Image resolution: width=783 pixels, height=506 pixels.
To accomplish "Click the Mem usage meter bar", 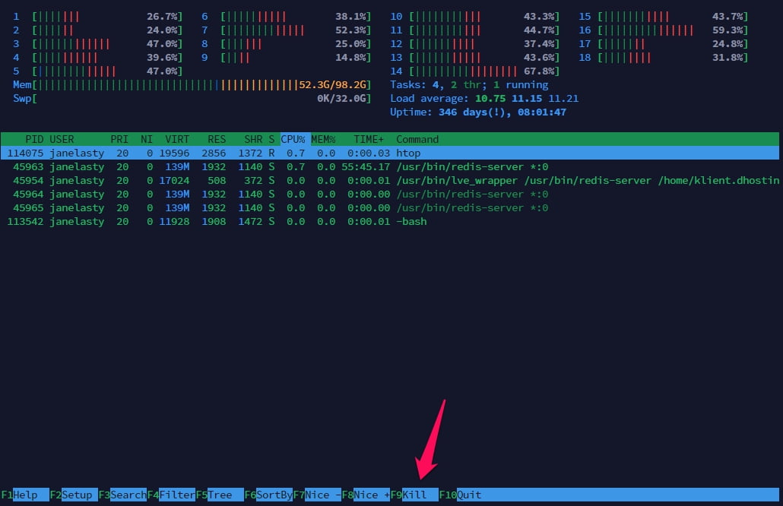I will click(192, 85).
